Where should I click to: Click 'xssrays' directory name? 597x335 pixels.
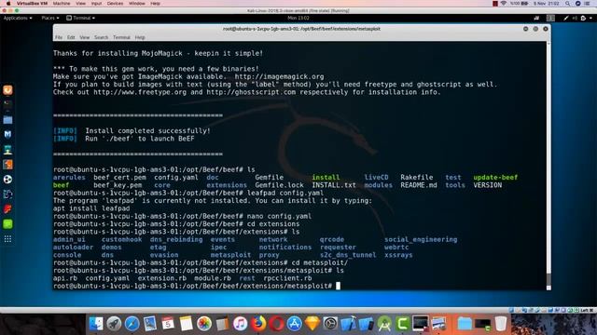(x=398, y=255)
